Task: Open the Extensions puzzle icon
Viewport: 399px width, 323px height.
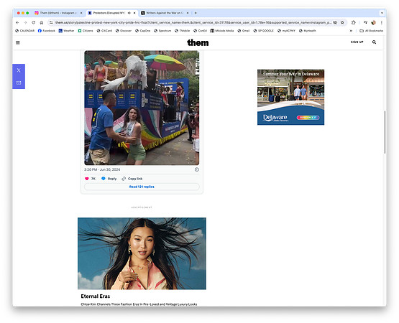Action: pos(354,23)
